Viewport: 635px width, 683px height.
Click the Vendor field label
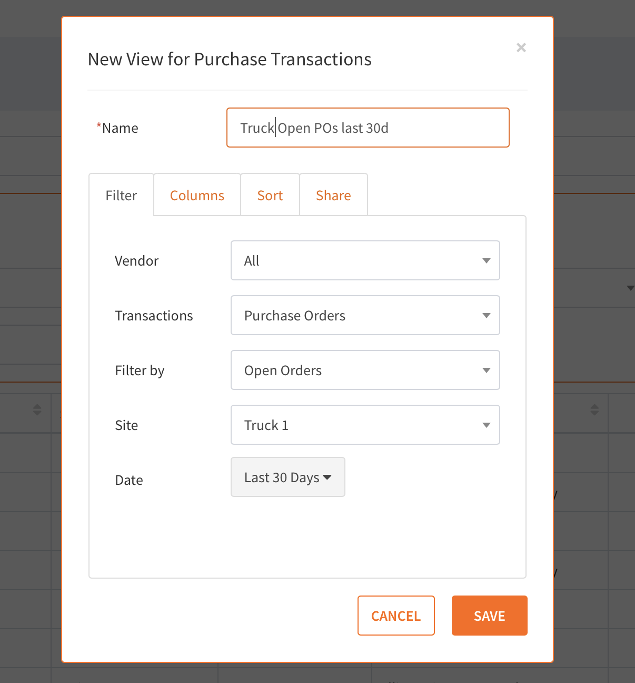coord(136,261)
